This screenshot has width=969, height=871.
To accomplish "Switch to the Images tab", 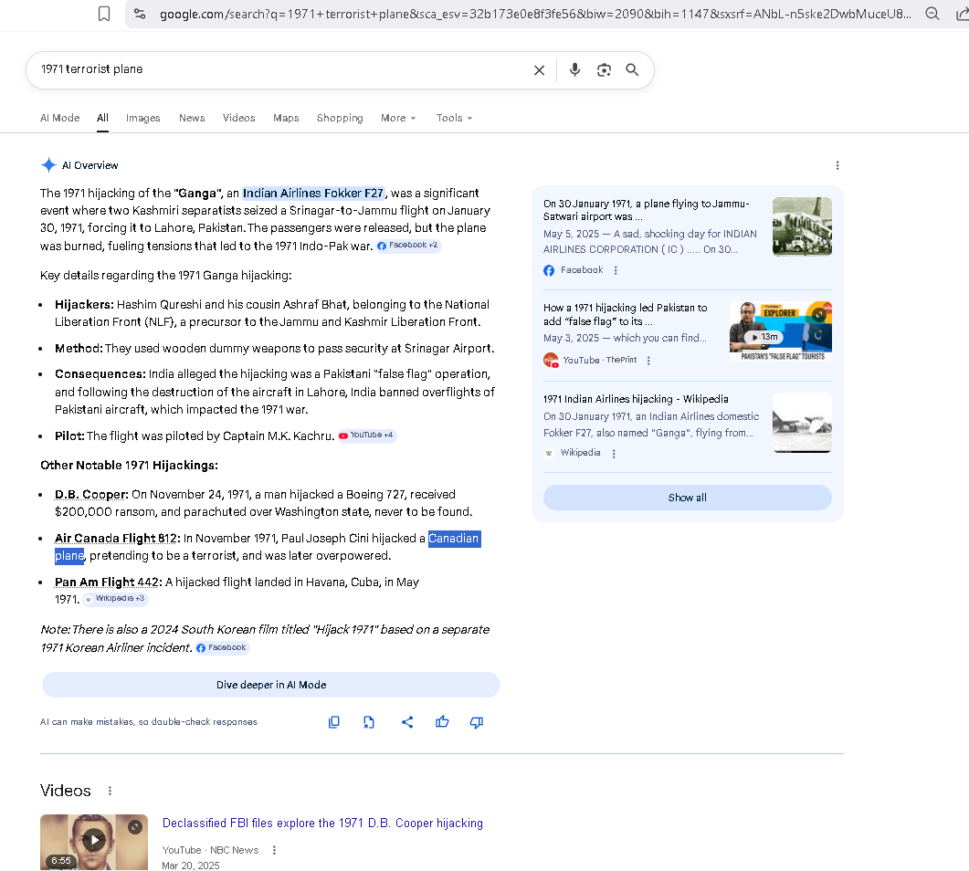I will 143,118.
